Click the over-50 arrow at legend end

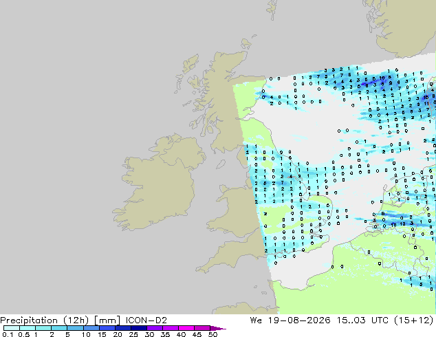point(218,328)
